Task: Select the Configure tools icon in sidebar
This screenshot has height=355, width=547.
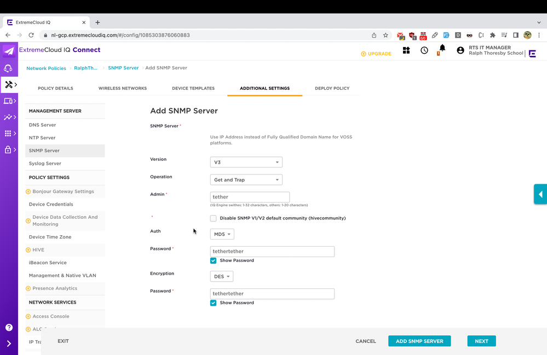Action: point(9,85)
